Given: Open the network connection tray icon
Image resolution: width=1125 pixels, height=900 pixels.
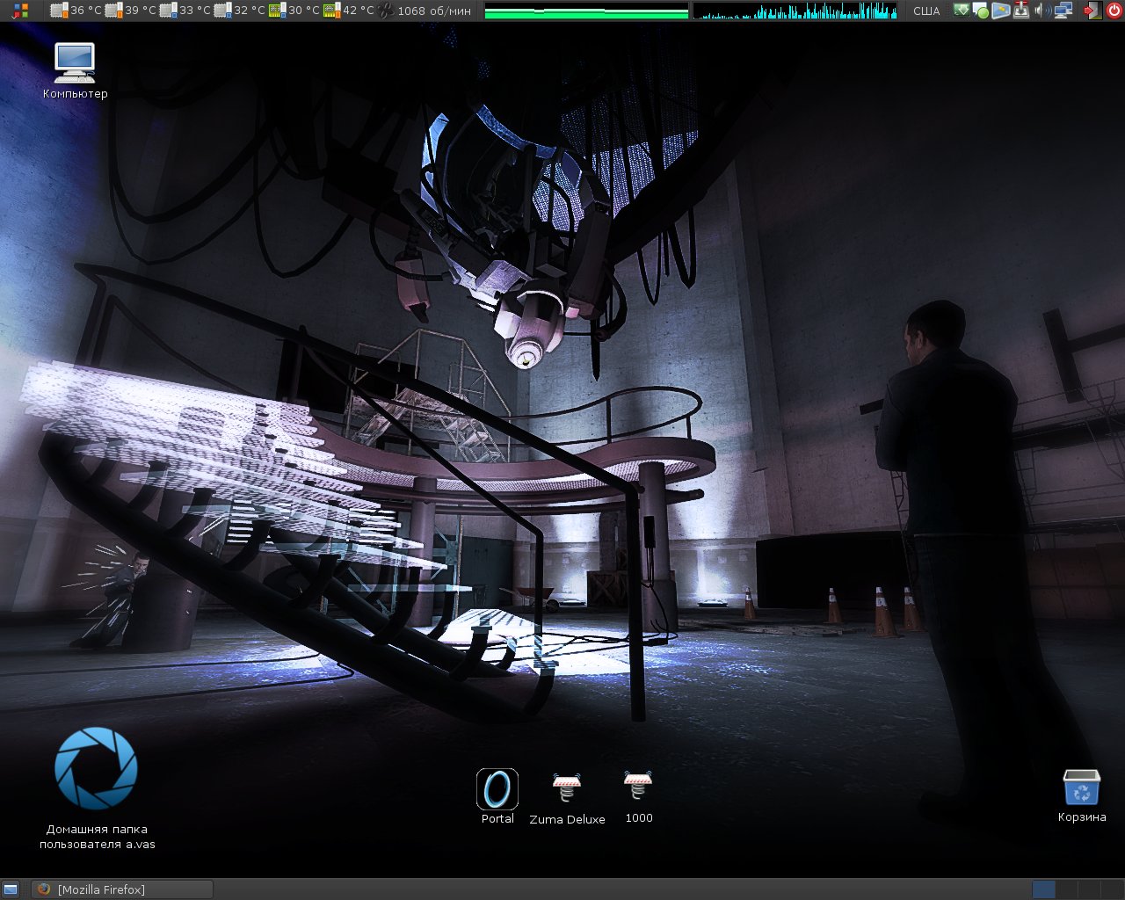Looking at the screenshot, I should 1063,11.
